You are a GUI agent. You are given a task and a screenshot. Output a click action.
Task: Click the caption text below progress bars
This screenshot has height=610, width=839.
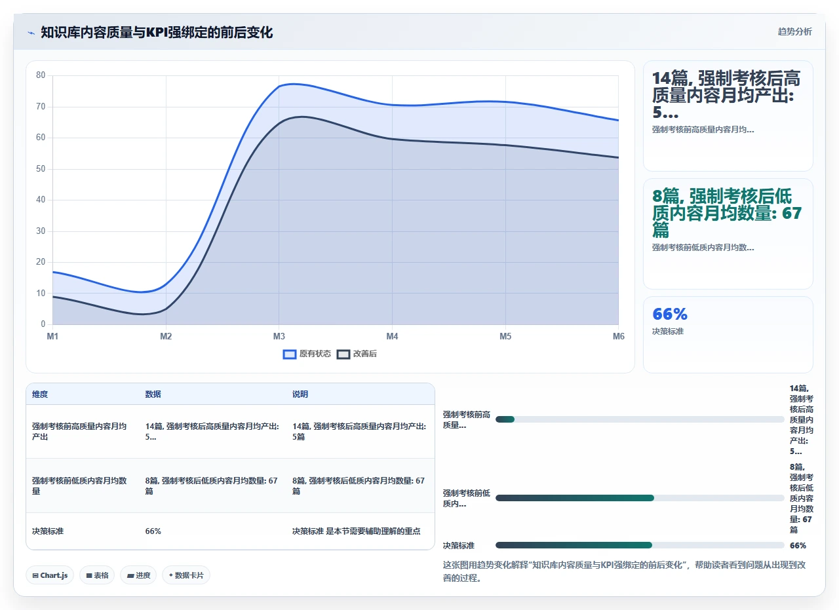(x=625, y=571)
